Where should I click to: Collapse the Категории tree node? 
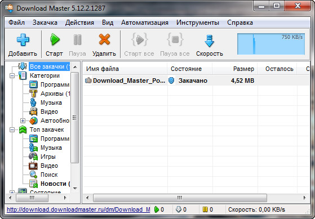pyautogui.click(x=12, y=75)
